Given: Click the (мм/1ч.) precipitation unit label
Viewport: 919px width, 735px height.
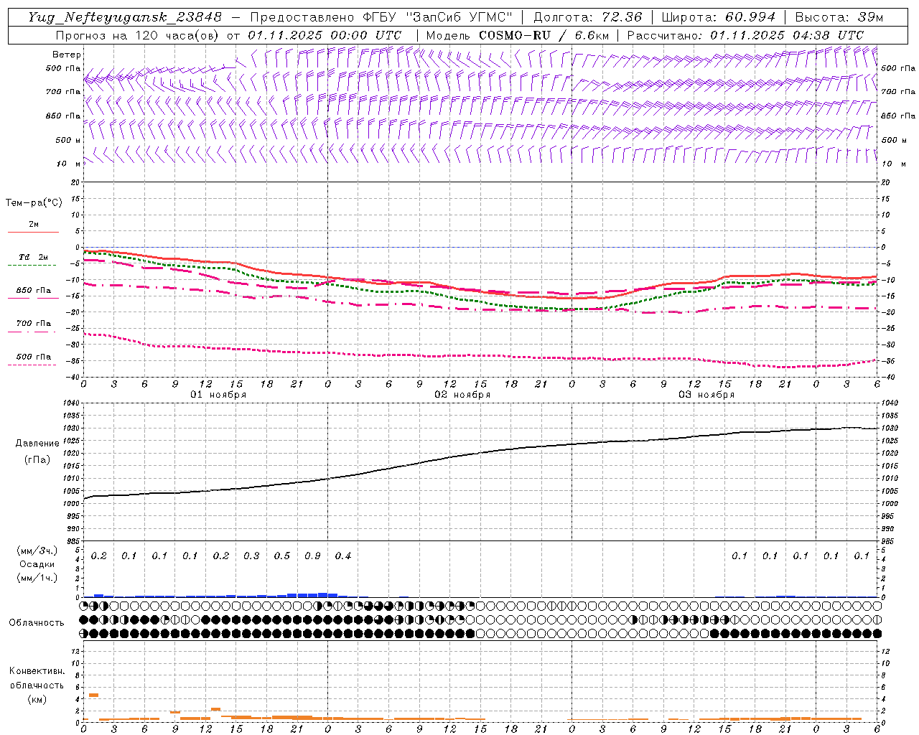Looking at the screenshot, I should (37, 578).
